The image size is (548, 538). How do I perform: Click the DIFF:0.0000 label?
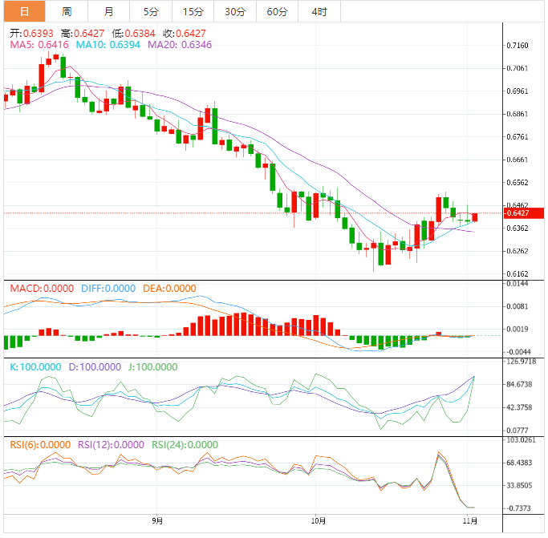point(108,289)
